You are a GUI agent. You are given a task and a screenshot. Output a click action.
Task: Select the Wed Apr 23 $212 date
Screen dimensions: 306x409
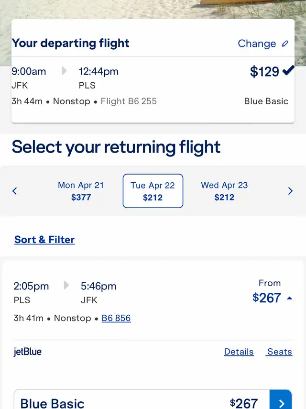224,191
